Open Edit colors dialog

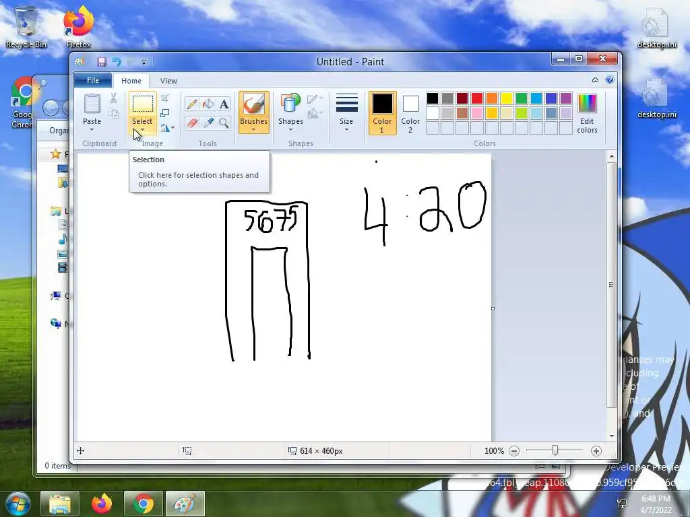[x=587, y=113]
